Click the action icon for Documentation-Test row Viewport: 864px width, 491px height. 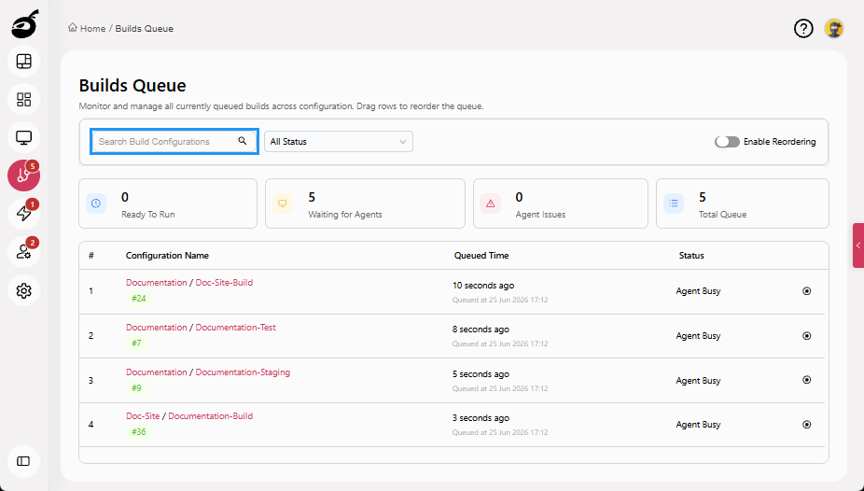click(x=807, y=336)
